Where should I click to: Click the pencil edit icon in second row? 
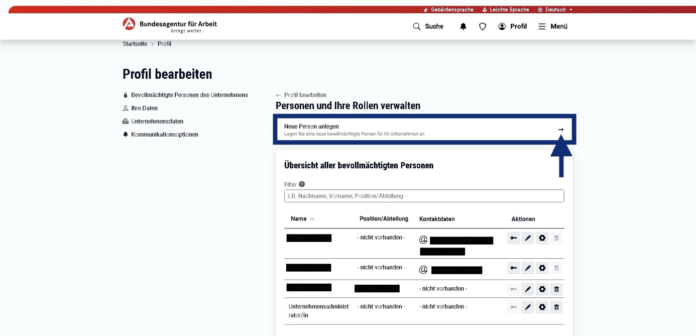528,268
